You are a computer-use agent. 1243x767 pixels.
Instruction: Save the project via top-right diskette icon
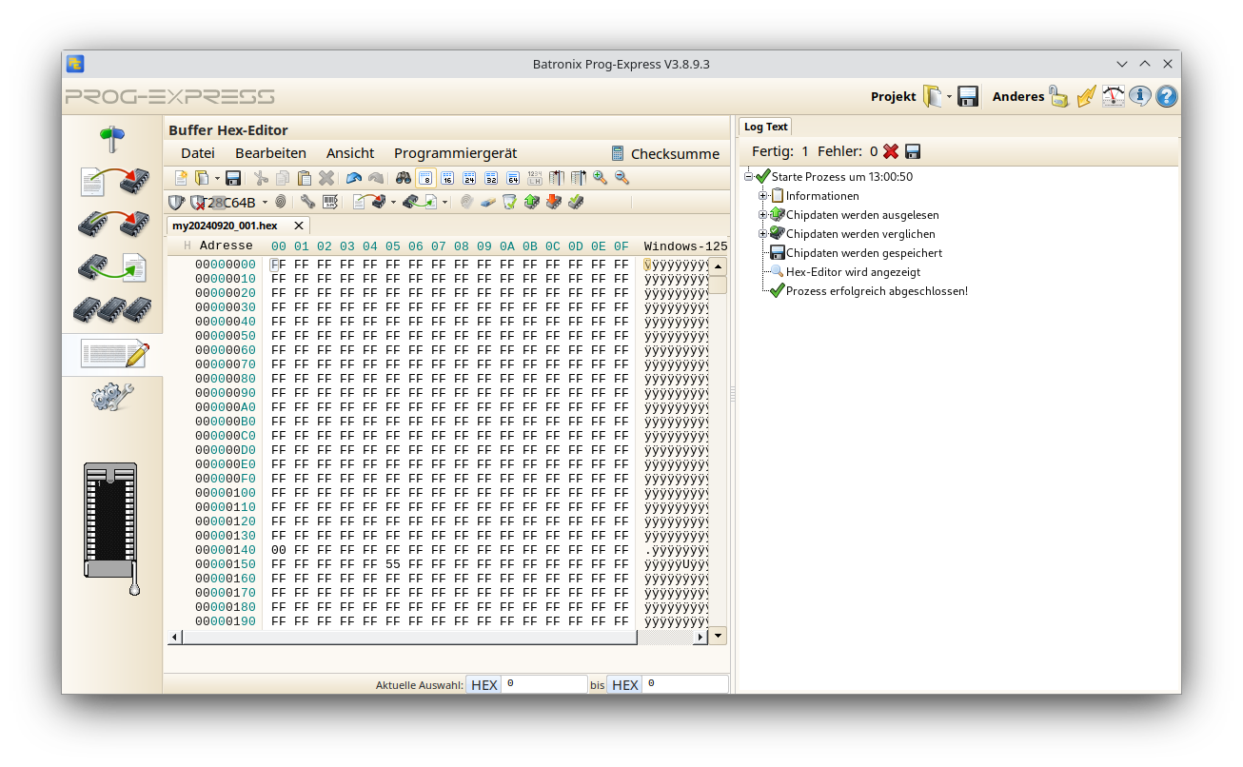(x=968, y=96)
